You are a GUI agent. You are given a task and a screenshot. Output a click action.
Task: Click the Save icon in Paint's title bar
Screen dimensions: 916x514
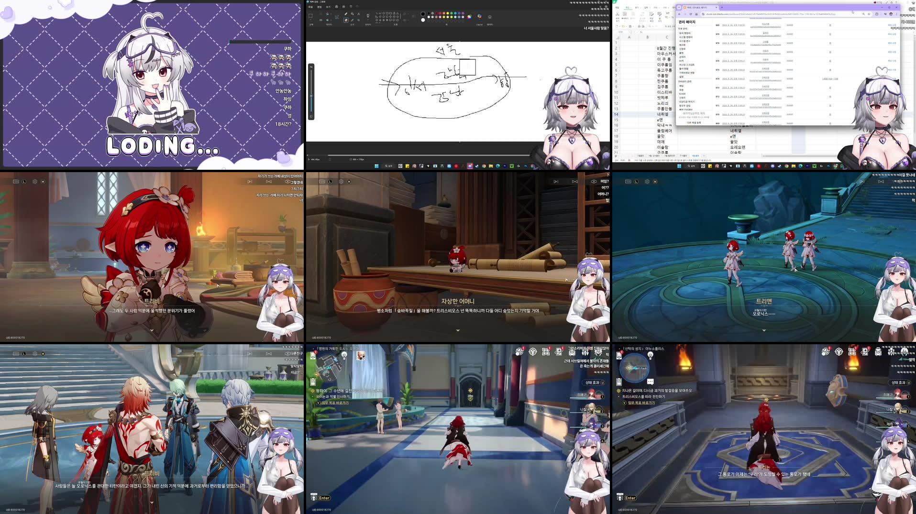(x=336, y=7)
